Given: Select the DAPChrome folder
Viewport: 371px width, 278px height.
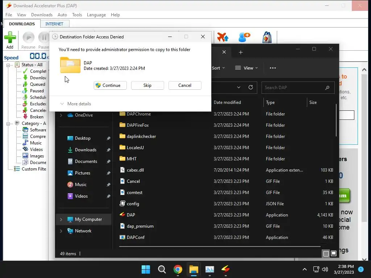Looking at the screenshot, I should (x=139, y=114).
